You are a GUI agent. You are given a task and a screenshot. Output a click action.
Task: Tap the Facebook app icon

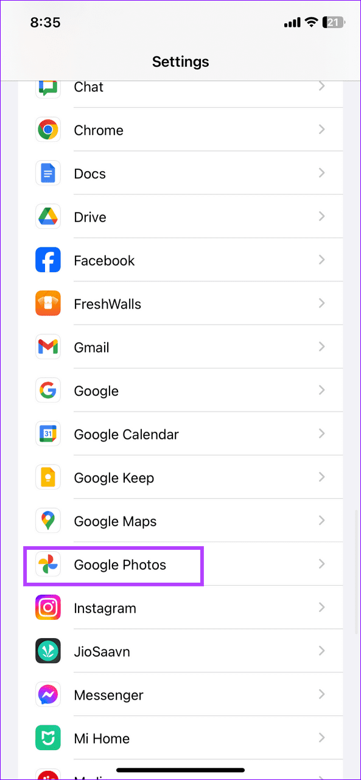click(48, 259)
